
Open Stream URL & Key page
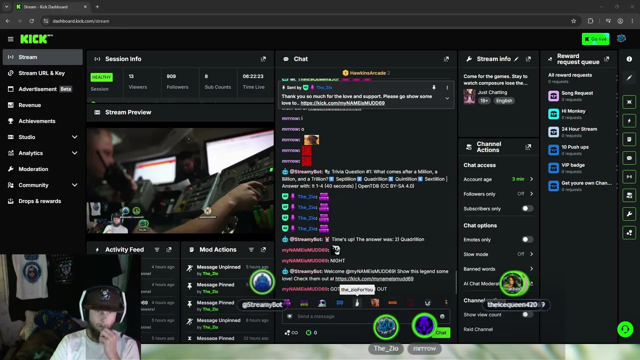tap(42, 73)
